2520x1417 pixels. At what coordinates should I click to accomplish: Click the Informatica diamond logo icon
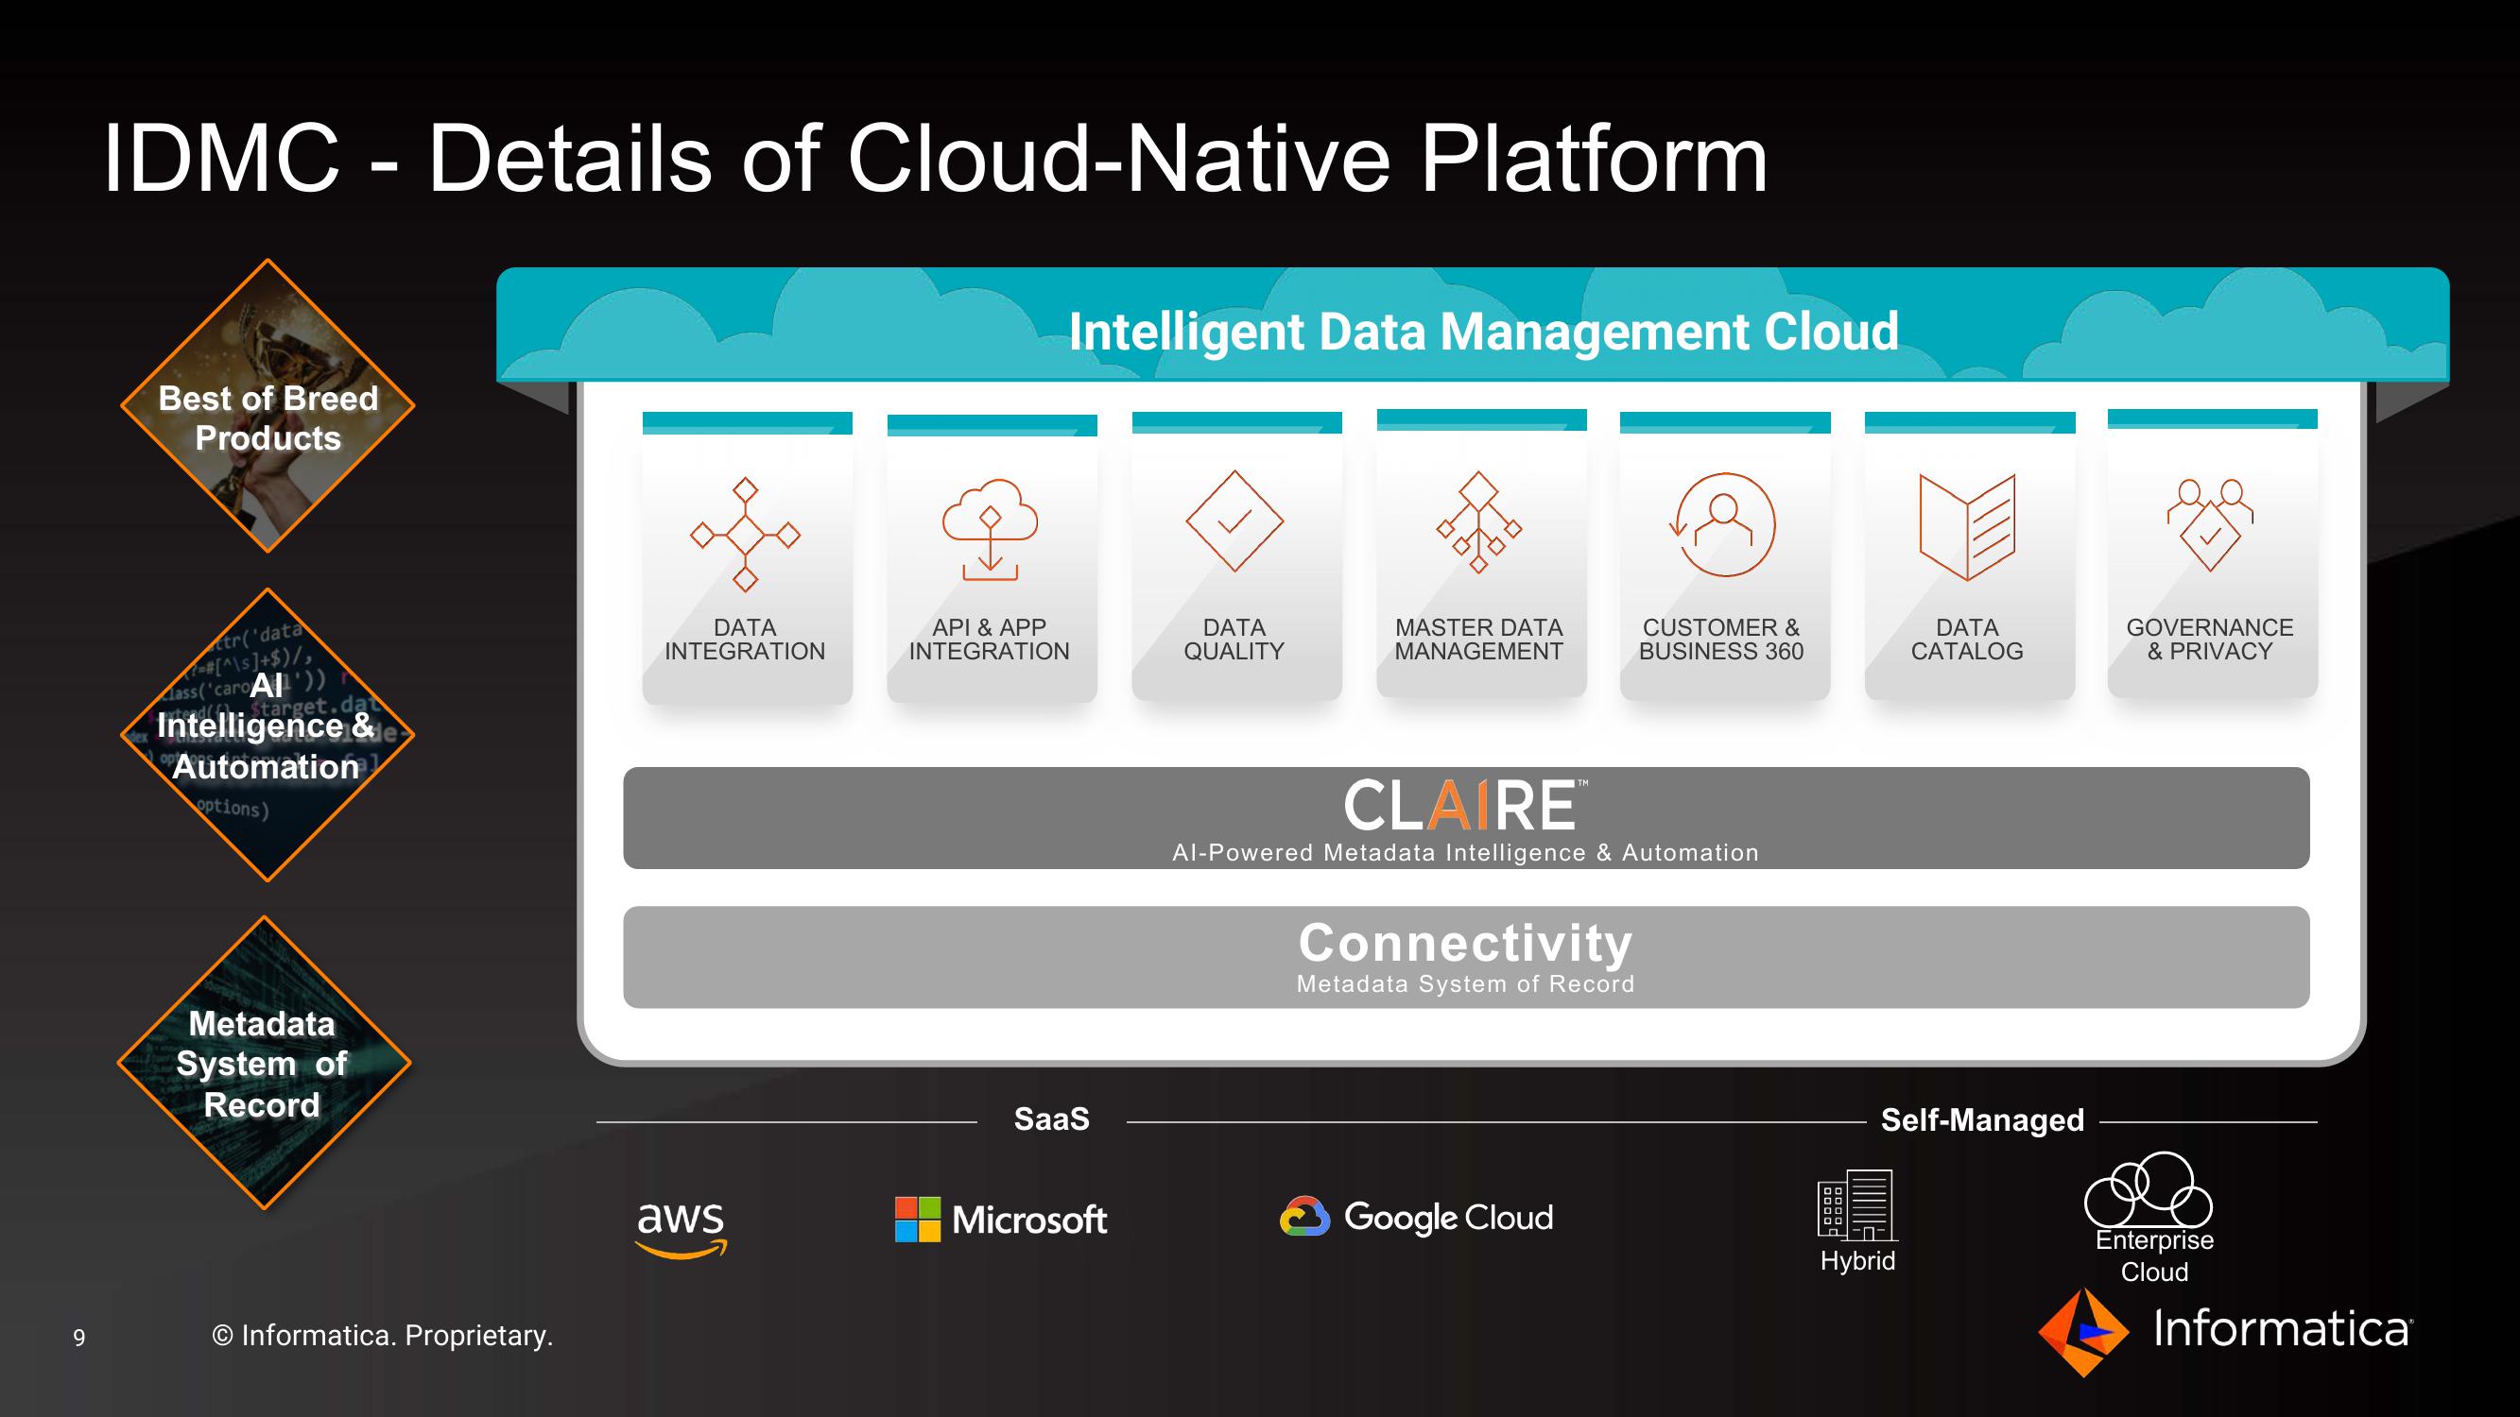pos(2083,1333)
